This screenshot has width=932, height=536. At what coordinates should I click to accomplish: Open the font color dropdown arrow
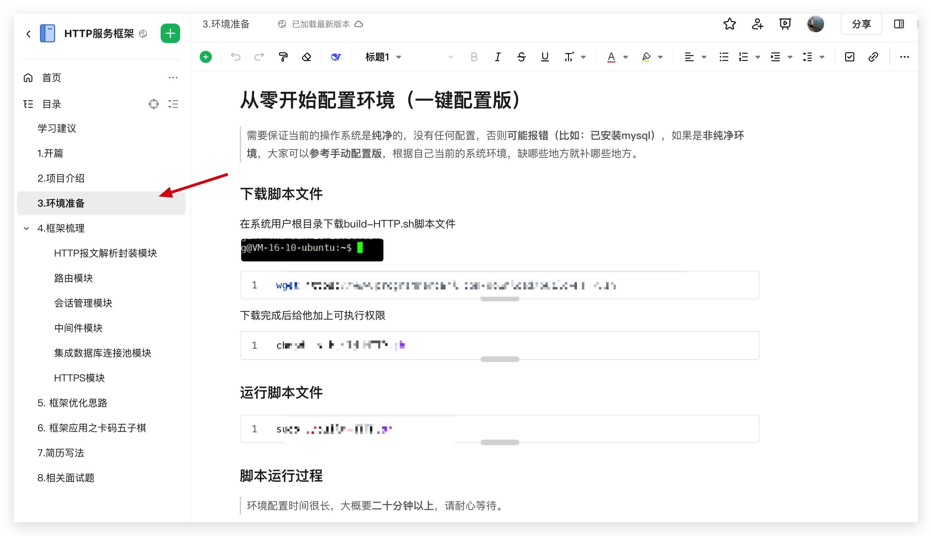click(626, 57)
